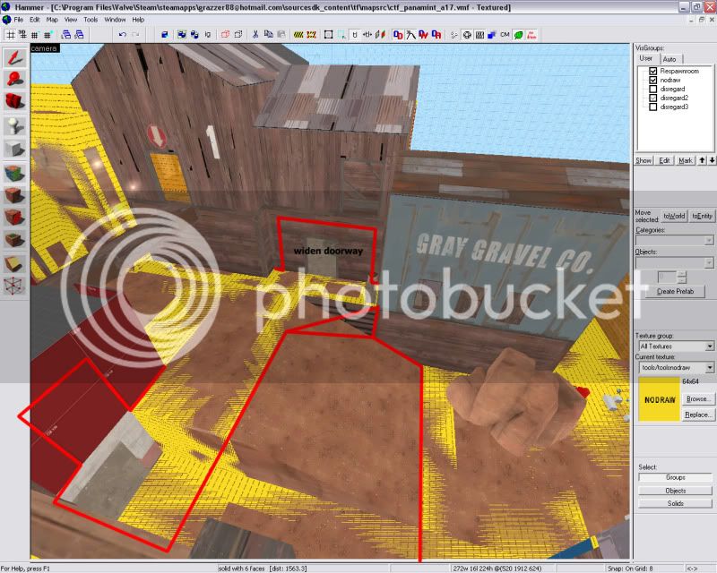717x573 pixels.
Task: Move visgroup down with down arrow
Action: (712, 160)
